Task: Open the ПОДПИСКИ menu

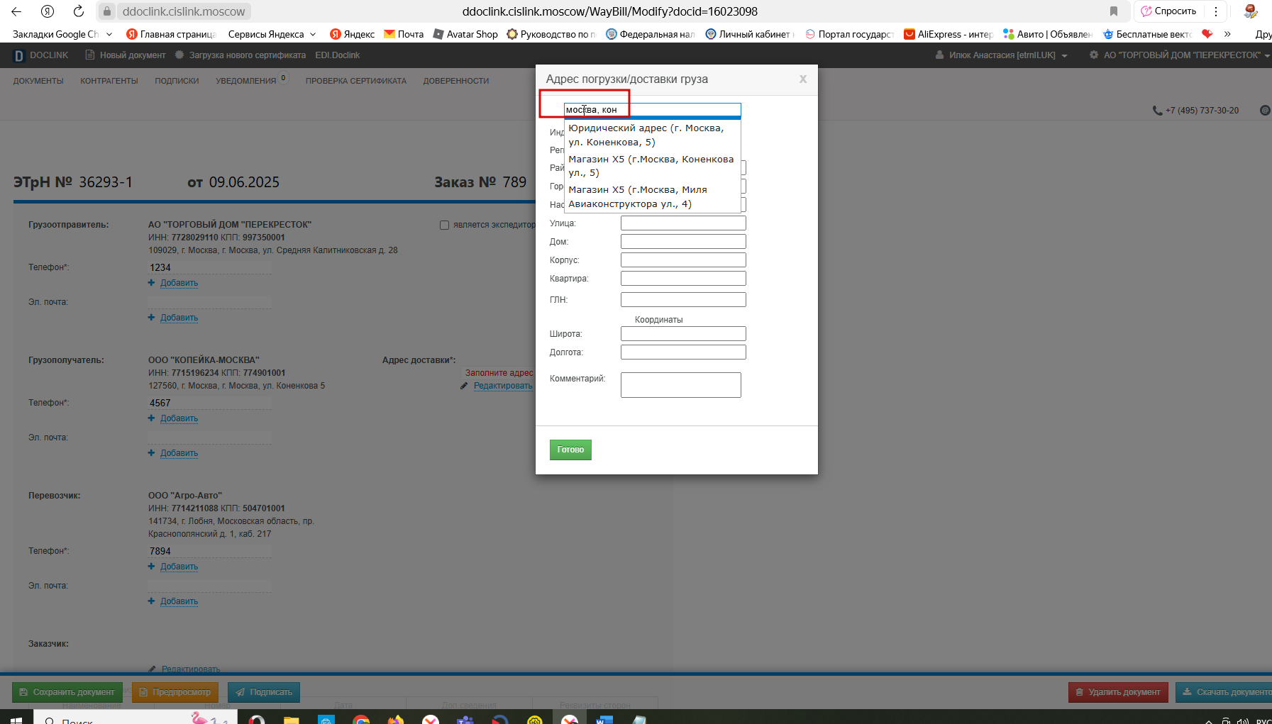Action: [x=177, y=81]
